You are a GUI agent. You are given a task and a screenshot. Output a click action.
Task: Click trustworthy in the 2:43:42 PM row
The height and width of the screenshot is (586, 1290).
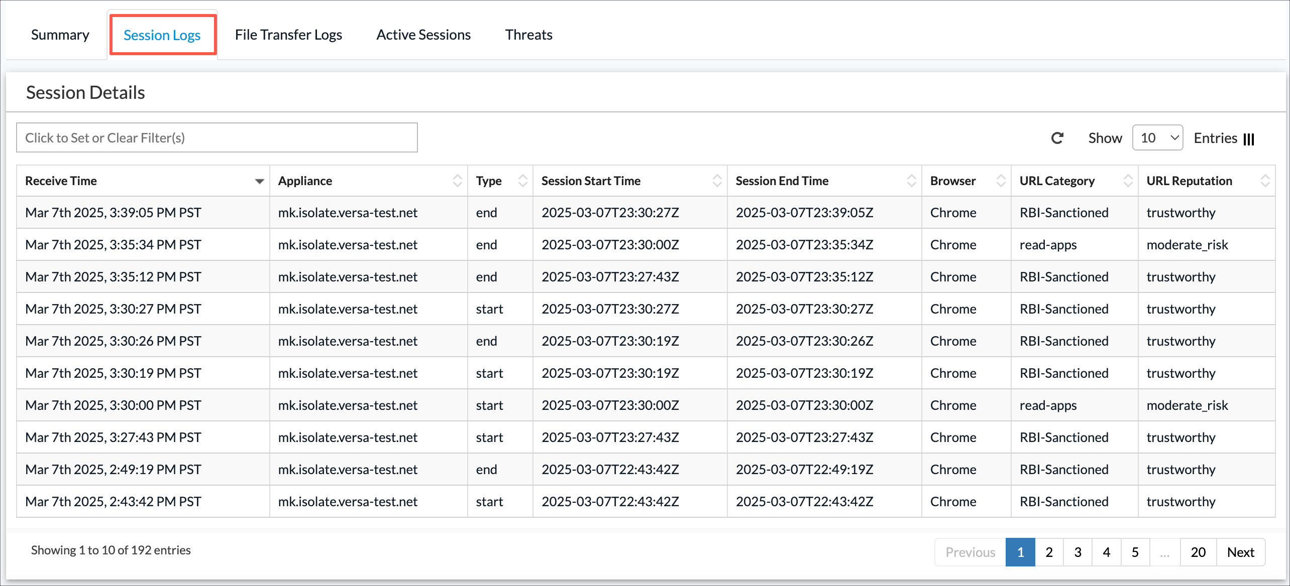point(1181,502)
